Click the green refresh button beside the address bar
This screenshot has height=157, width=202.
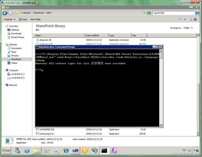(x=149, y=13)
